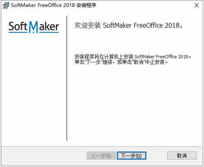Image resolution: width=204 pixels, height=167 pixels.
Task: Close the SoftMaker FreeOffice 2018 setup window
Action: pos(197,5)
